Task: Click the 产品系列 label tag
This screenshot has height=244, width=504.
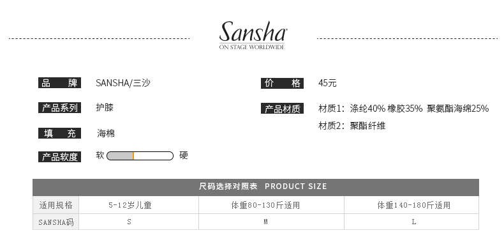Action: (59, 107)
